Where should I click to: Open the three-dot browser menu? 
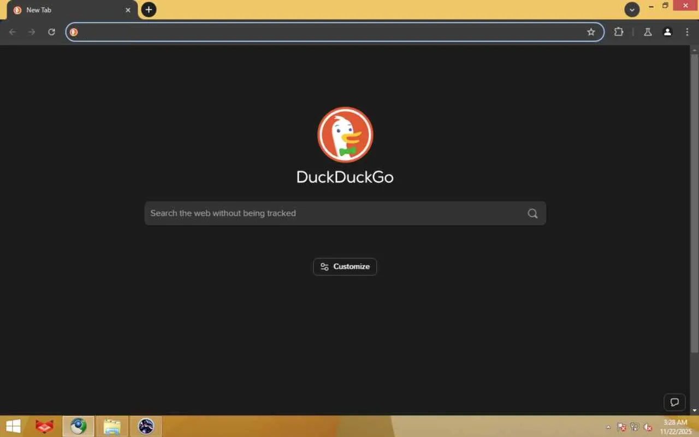[687, 32]
